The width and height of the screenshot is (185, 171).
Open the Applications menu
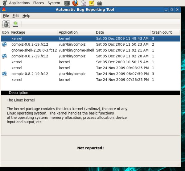click(x=19, y=3)
